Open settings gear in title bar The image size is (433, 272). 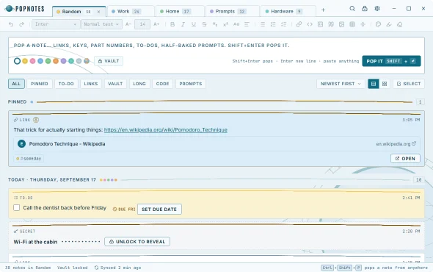coord(377,9)
